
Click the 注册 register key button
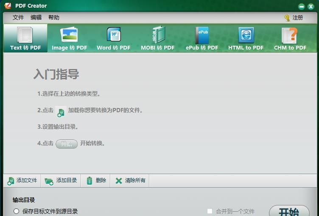click(x=294, y=18)
